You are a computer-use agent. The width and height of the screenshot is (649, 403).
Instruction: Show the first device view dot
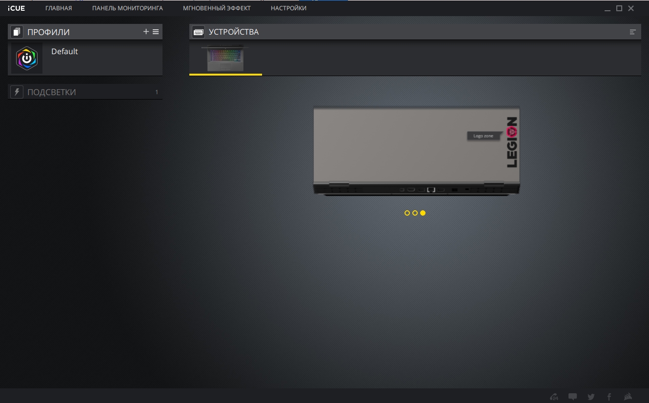point(407,213)
